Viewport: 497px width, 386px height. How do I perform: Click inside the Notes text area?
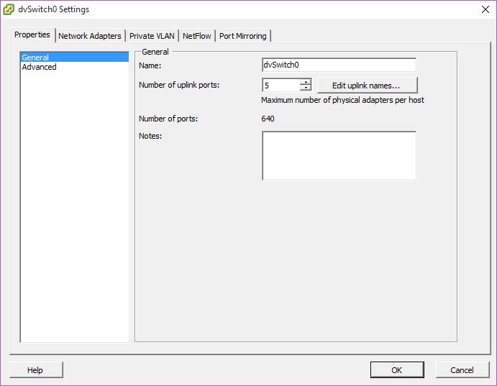pyautogui.click(x=338, y=155)
